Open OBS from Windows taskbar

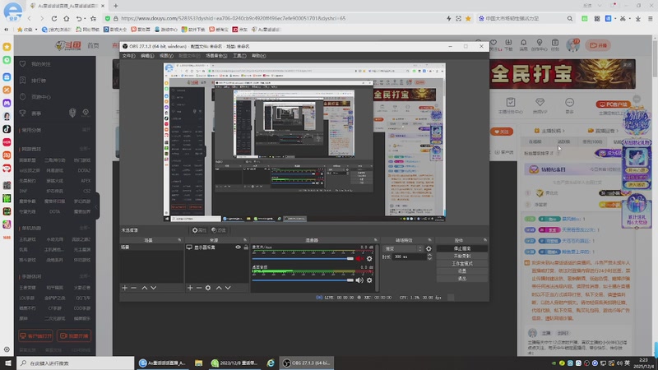[307, 363]
